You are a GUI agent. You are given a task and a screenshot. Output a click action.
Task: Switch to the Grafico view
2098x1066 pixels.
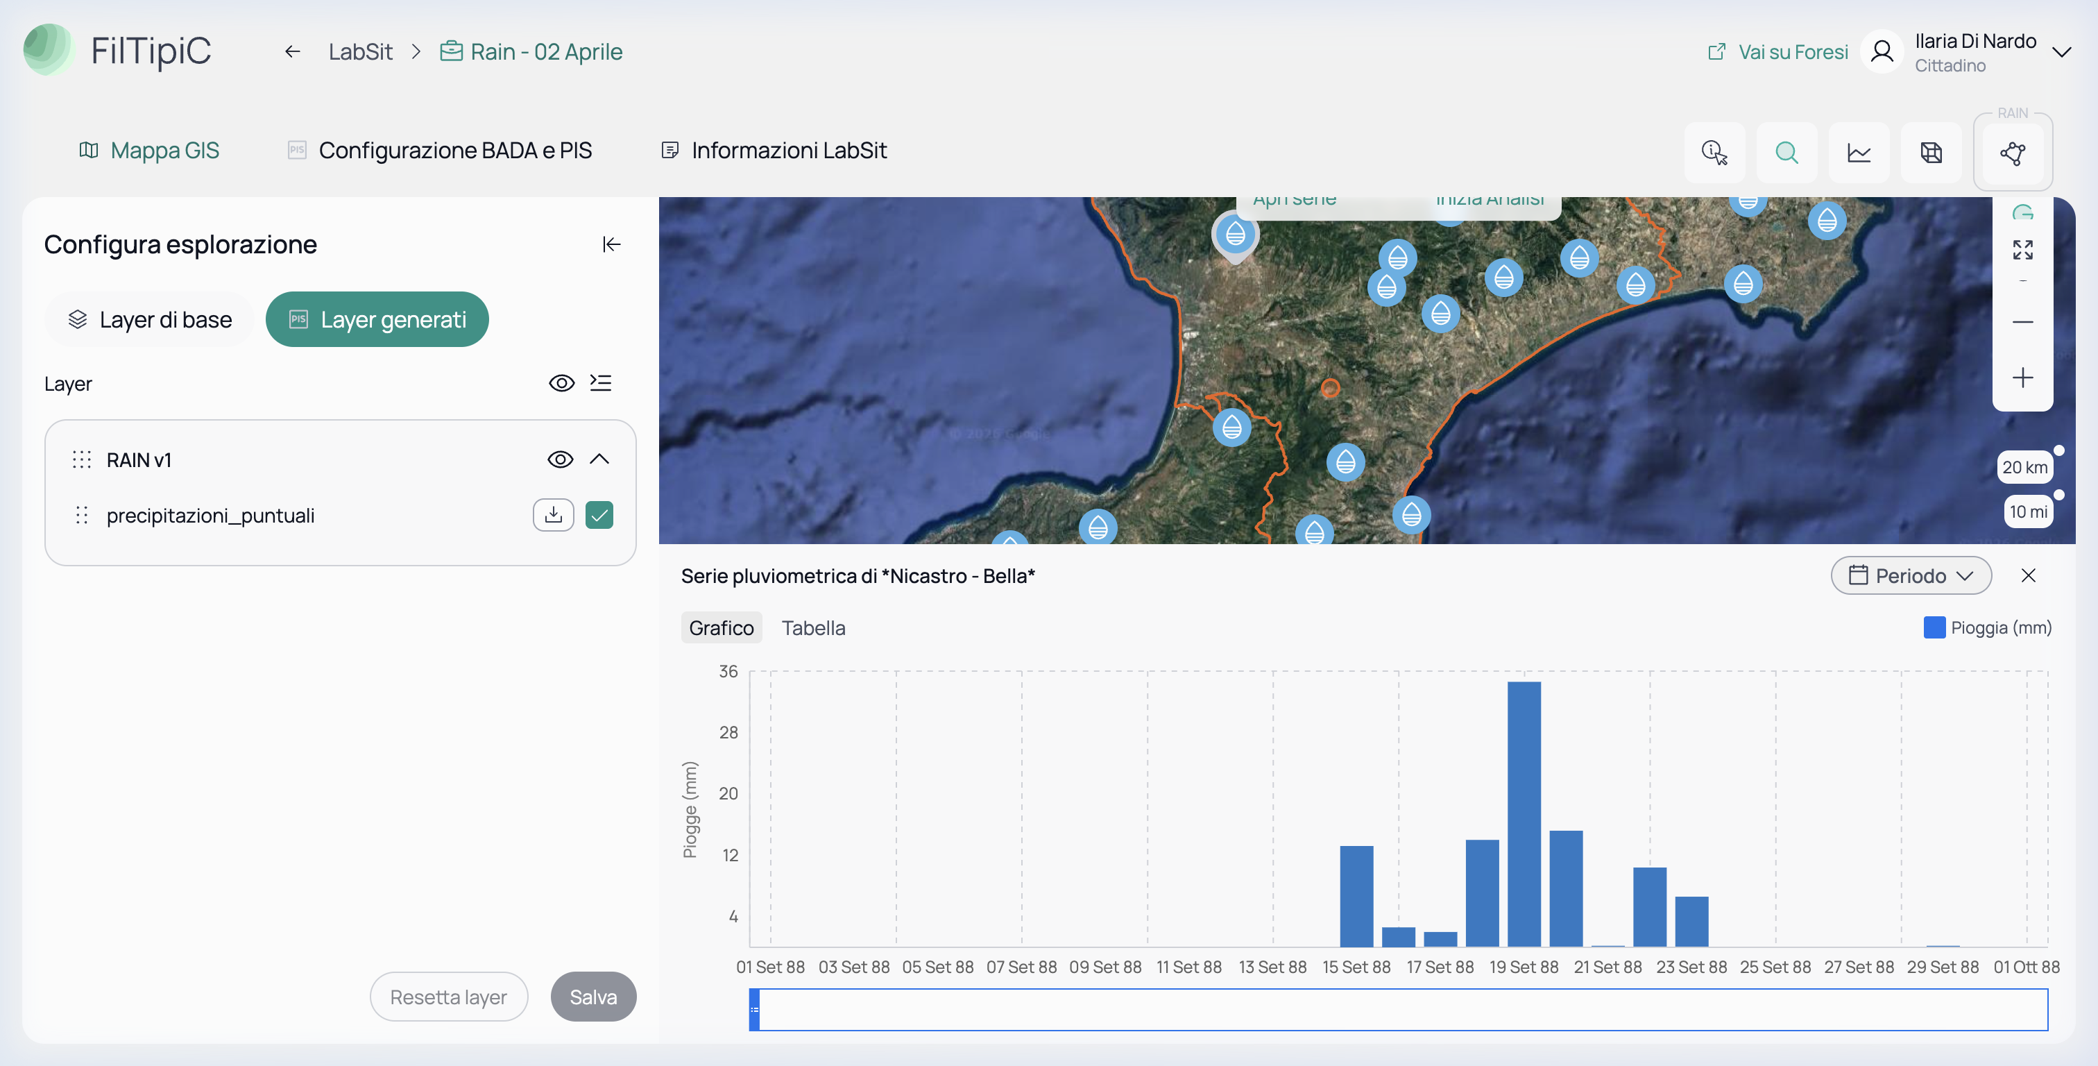722,627
